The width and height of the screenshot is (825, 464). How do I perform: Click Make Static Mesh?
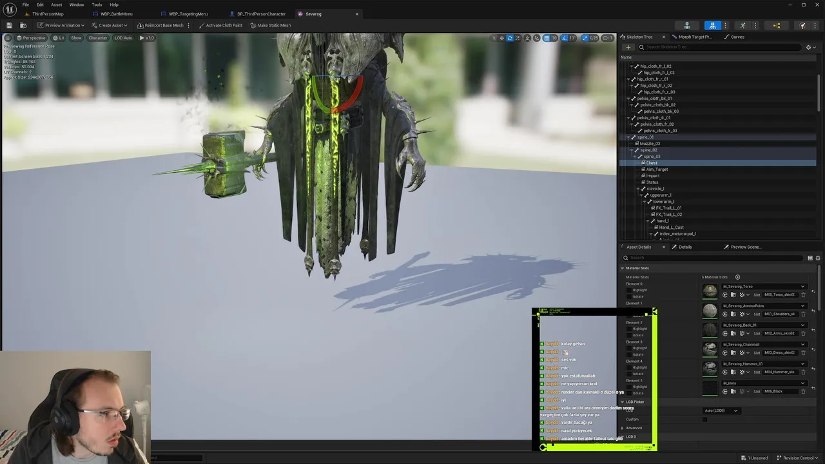270,25
